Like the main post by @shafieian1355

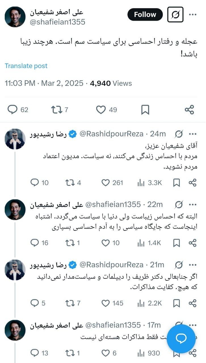coord(101,109)
